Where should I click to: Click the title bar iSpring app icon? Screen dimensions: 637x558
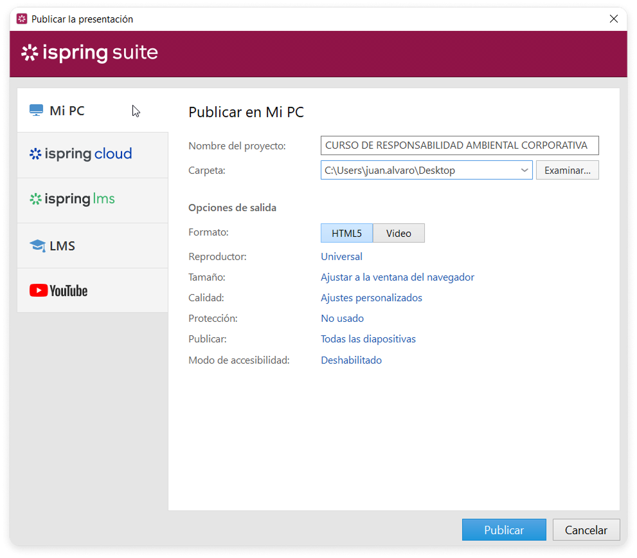tap(22, 19)
